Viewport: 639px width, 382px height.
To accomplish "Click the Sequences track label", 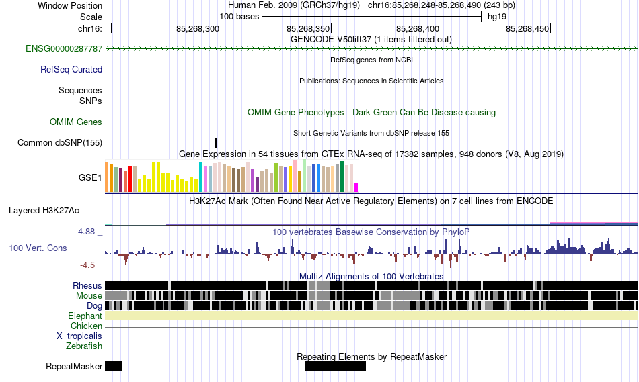I will point(80,91).
